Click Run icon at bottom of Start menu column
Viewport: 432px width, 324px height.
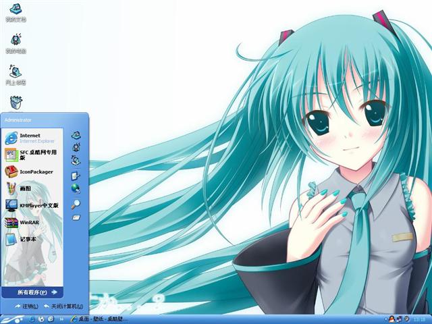[x=76, y=217]
